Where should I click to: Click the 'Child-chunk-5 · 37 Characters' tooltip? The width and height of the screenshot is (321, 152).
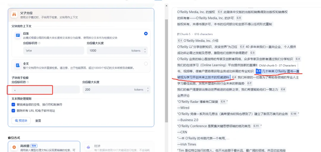277,66
